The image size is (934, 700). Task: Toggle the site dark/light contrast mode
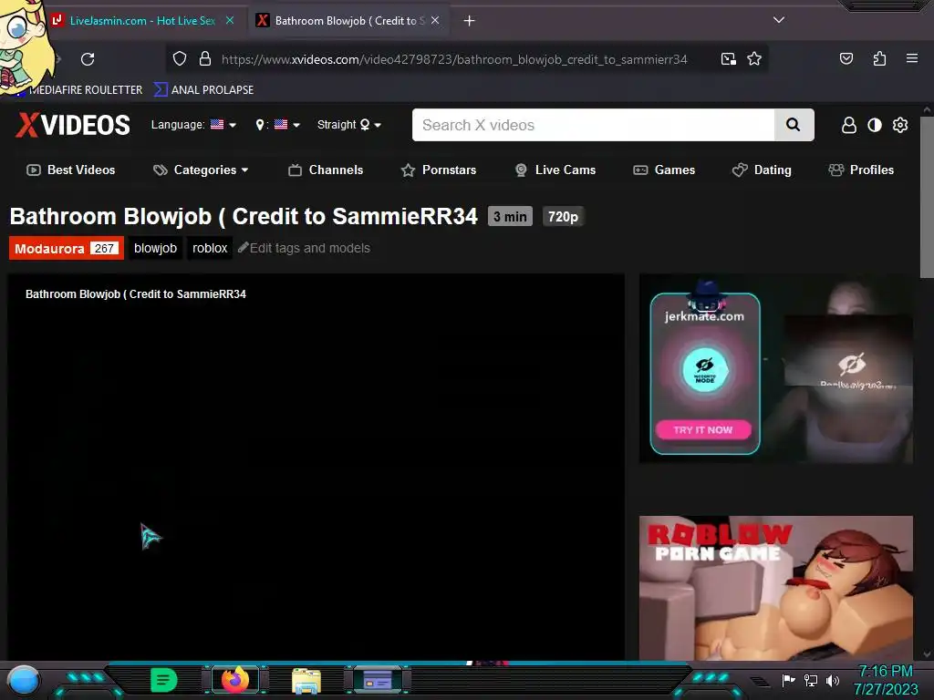[875, 125]
